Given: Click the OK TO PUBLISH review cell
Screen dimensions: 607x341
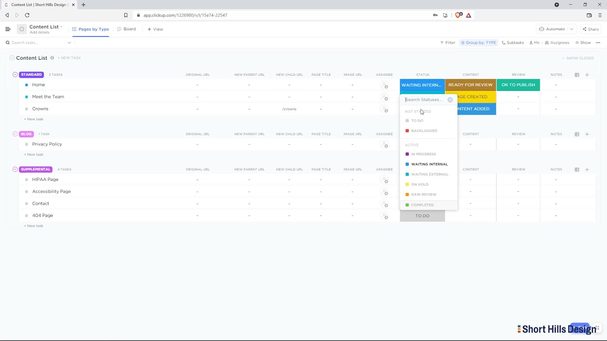Looking at the screenshot, I should (x=518, y=85).
